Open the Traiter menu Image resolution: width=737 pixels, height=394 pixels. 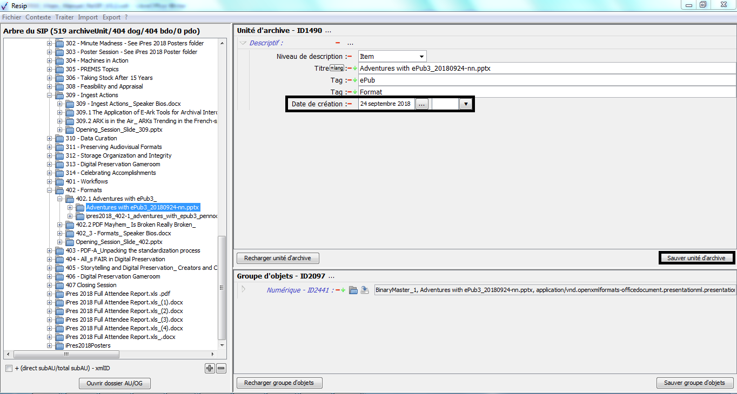64,17
